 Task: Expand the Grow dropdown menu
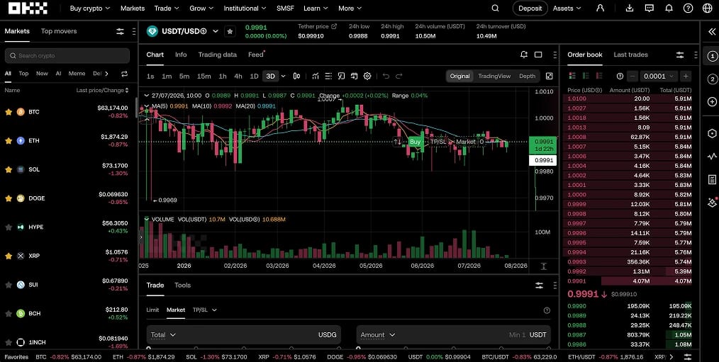click(201, 9)
